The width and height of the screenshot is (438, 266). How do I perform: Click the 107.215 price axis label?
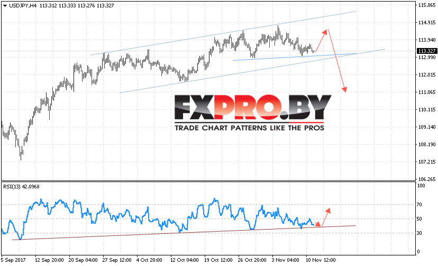tap(427, 162)
